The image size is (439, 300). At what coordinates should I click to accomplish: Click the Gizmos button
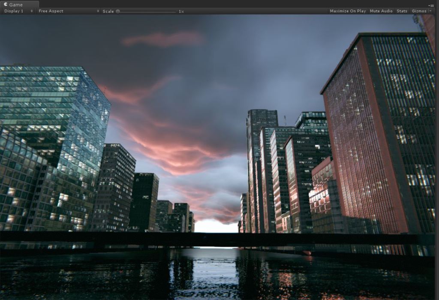(419, 11)
